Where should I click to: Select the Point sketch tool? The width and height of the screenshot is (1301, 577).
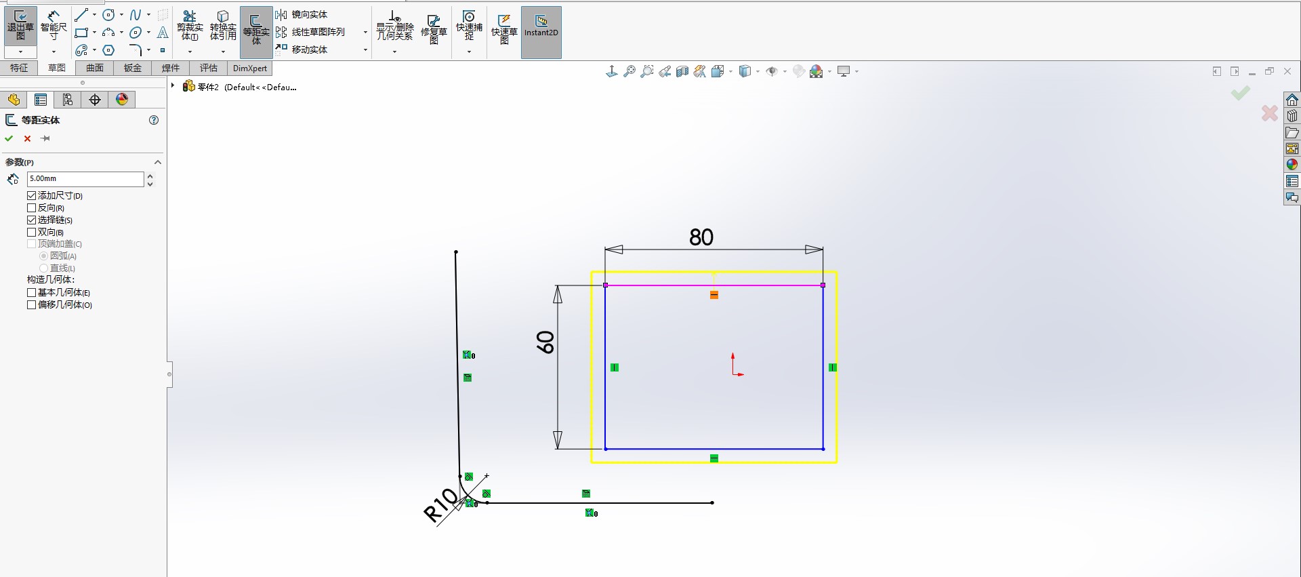click(163, 50)
